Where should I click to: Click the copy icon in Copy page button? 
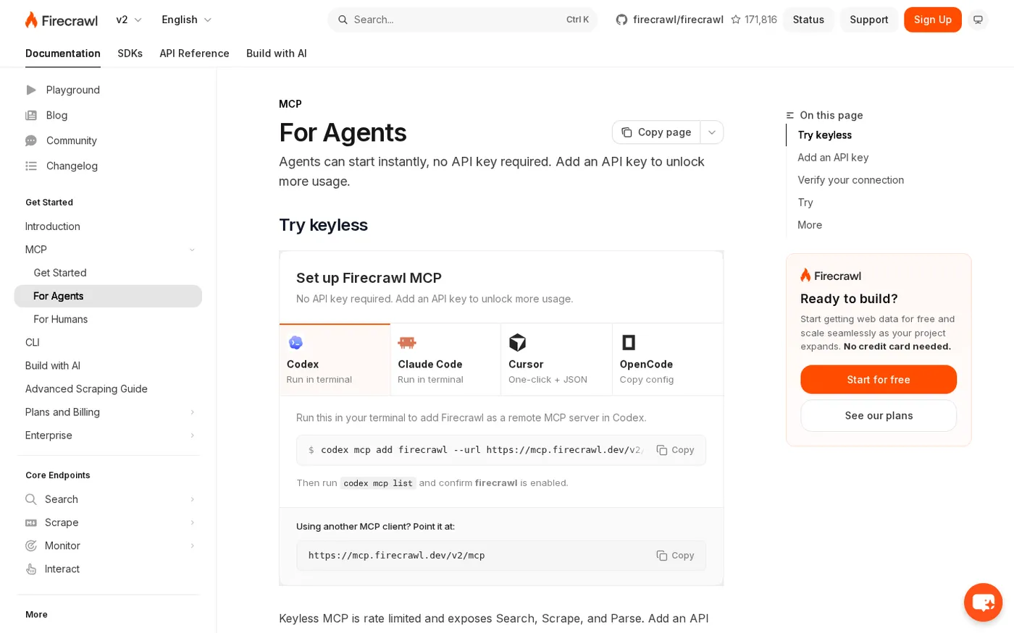click(627, 132)
